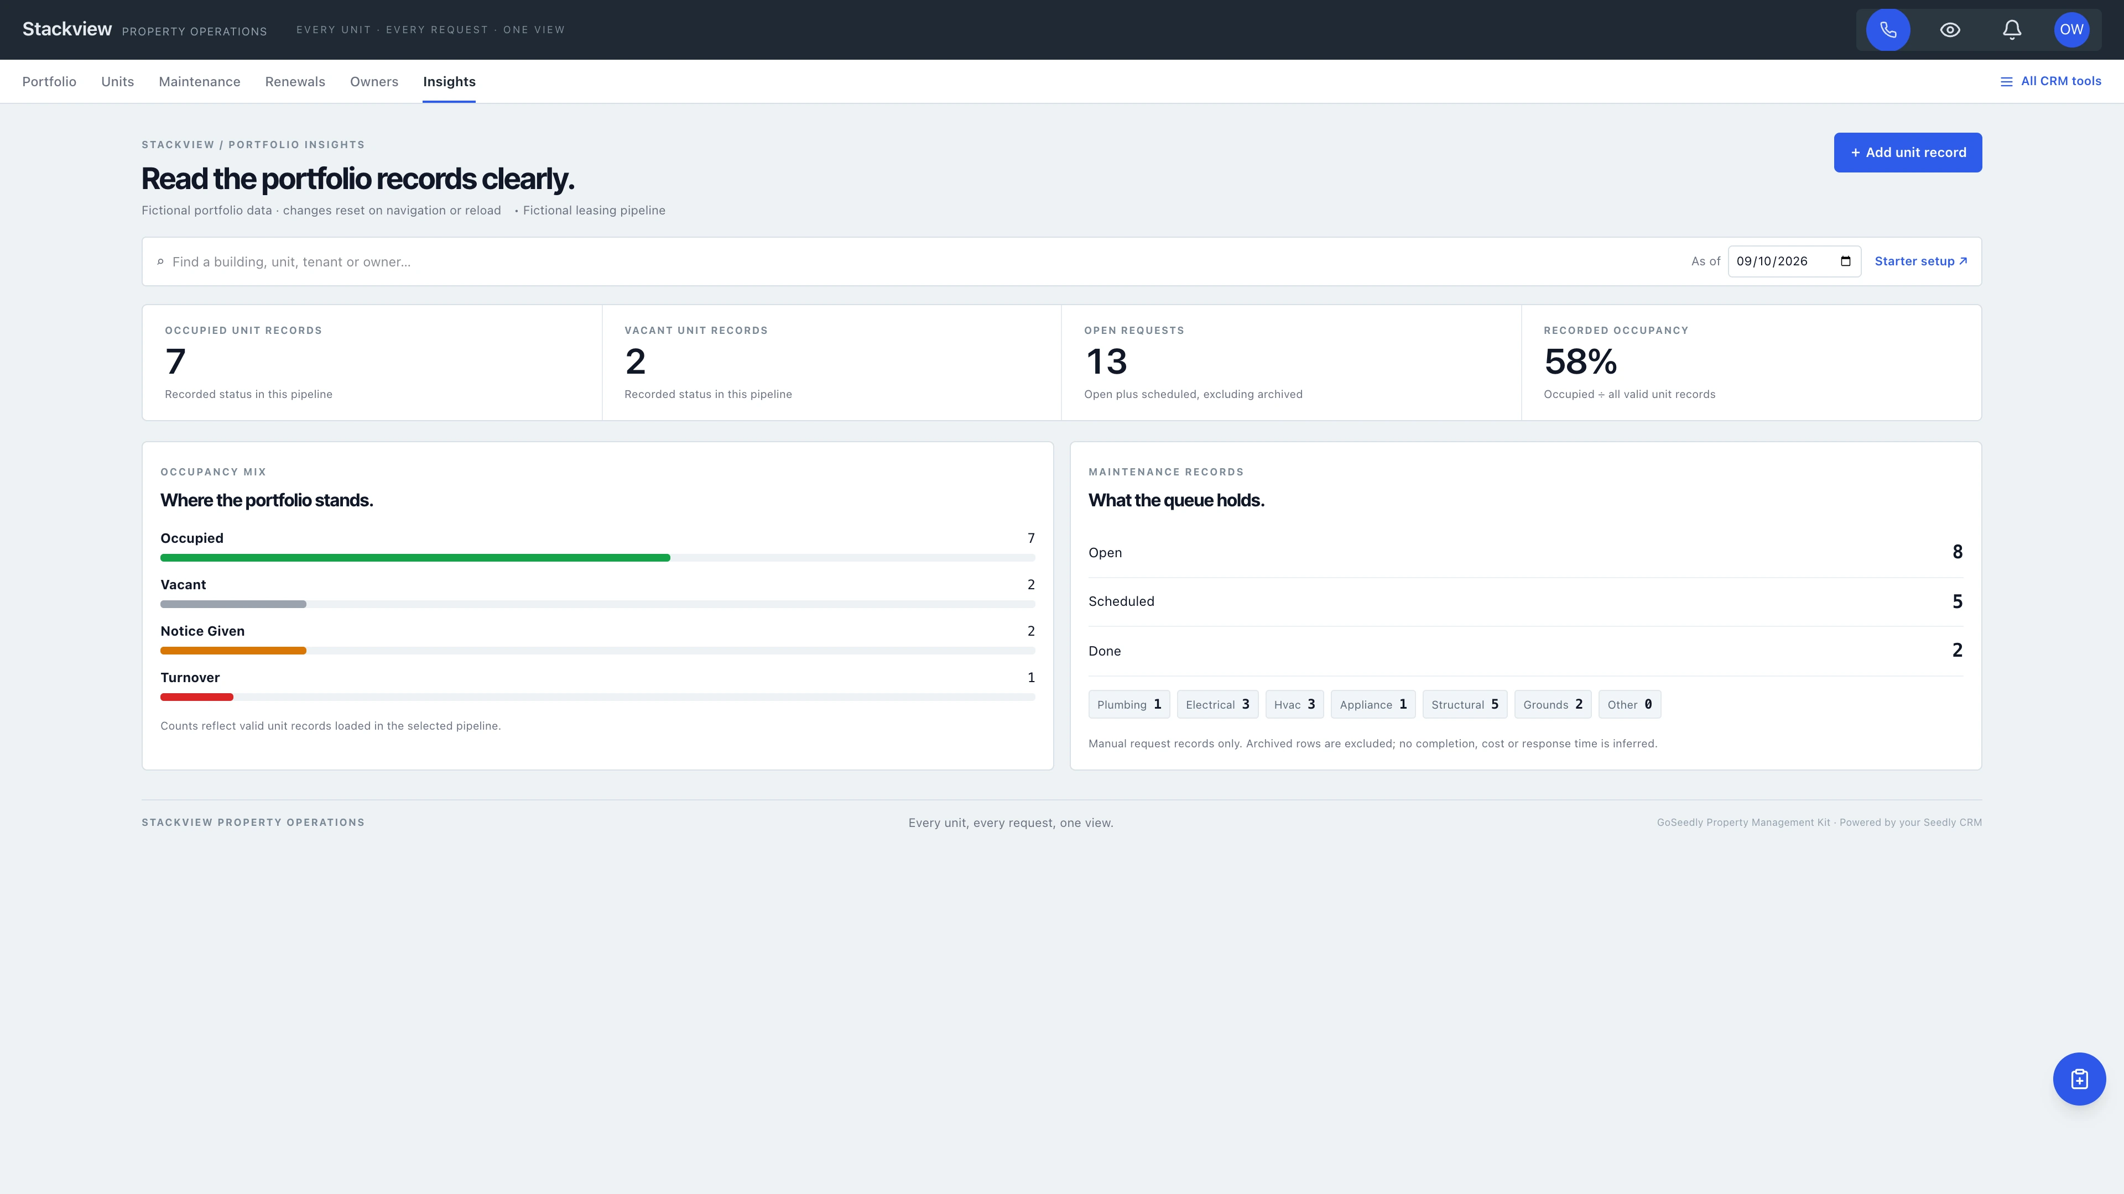Select the Structural 5 chip
This screenshot has width=2124, height=1194.
click(x=1464, y=705)
